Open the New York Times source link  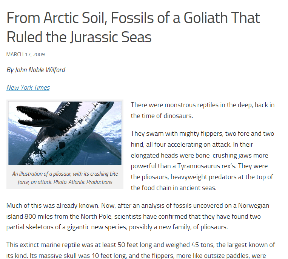[x=28, y=87]
